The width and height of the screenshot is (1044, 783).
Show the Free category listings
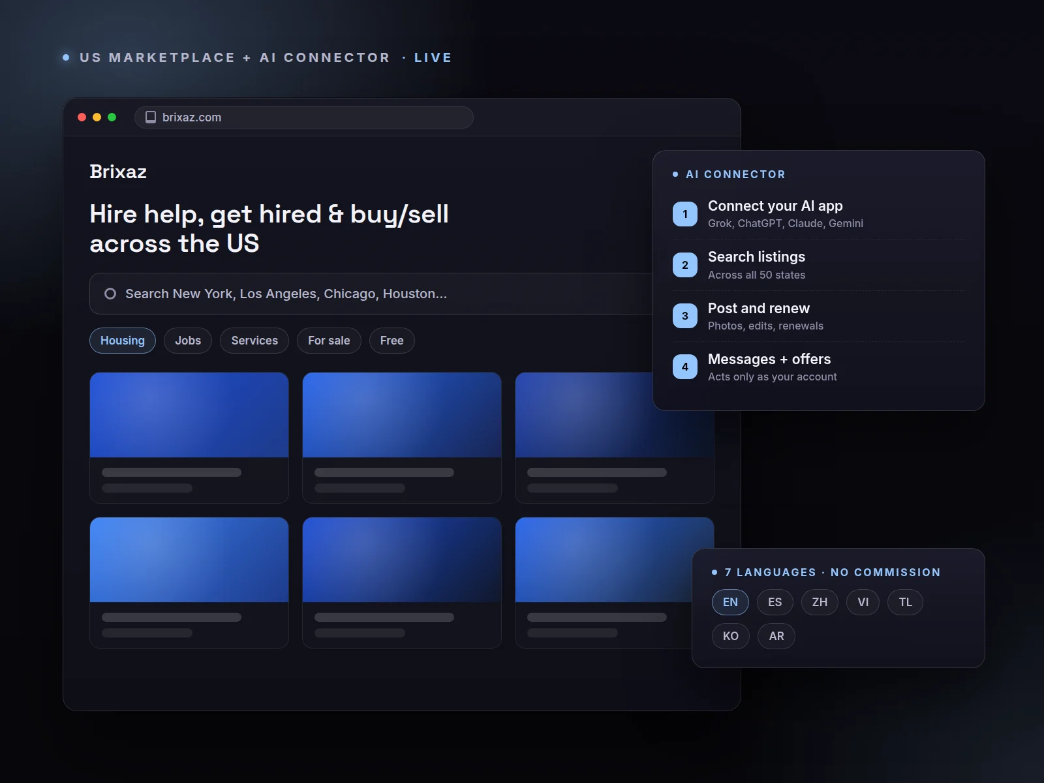click(x=392, y=341)
